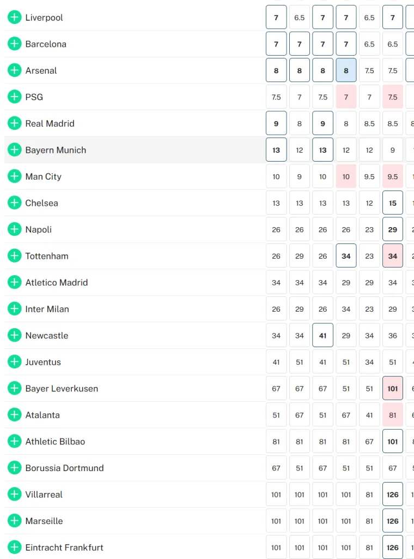This screenshot has height=559, width=414.
Task: Click Bayern Munich's first odds of 13
Action: point(276,150)
